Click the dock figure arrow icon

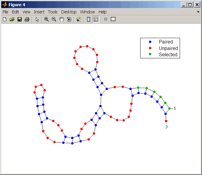click(x=198, y=12)
